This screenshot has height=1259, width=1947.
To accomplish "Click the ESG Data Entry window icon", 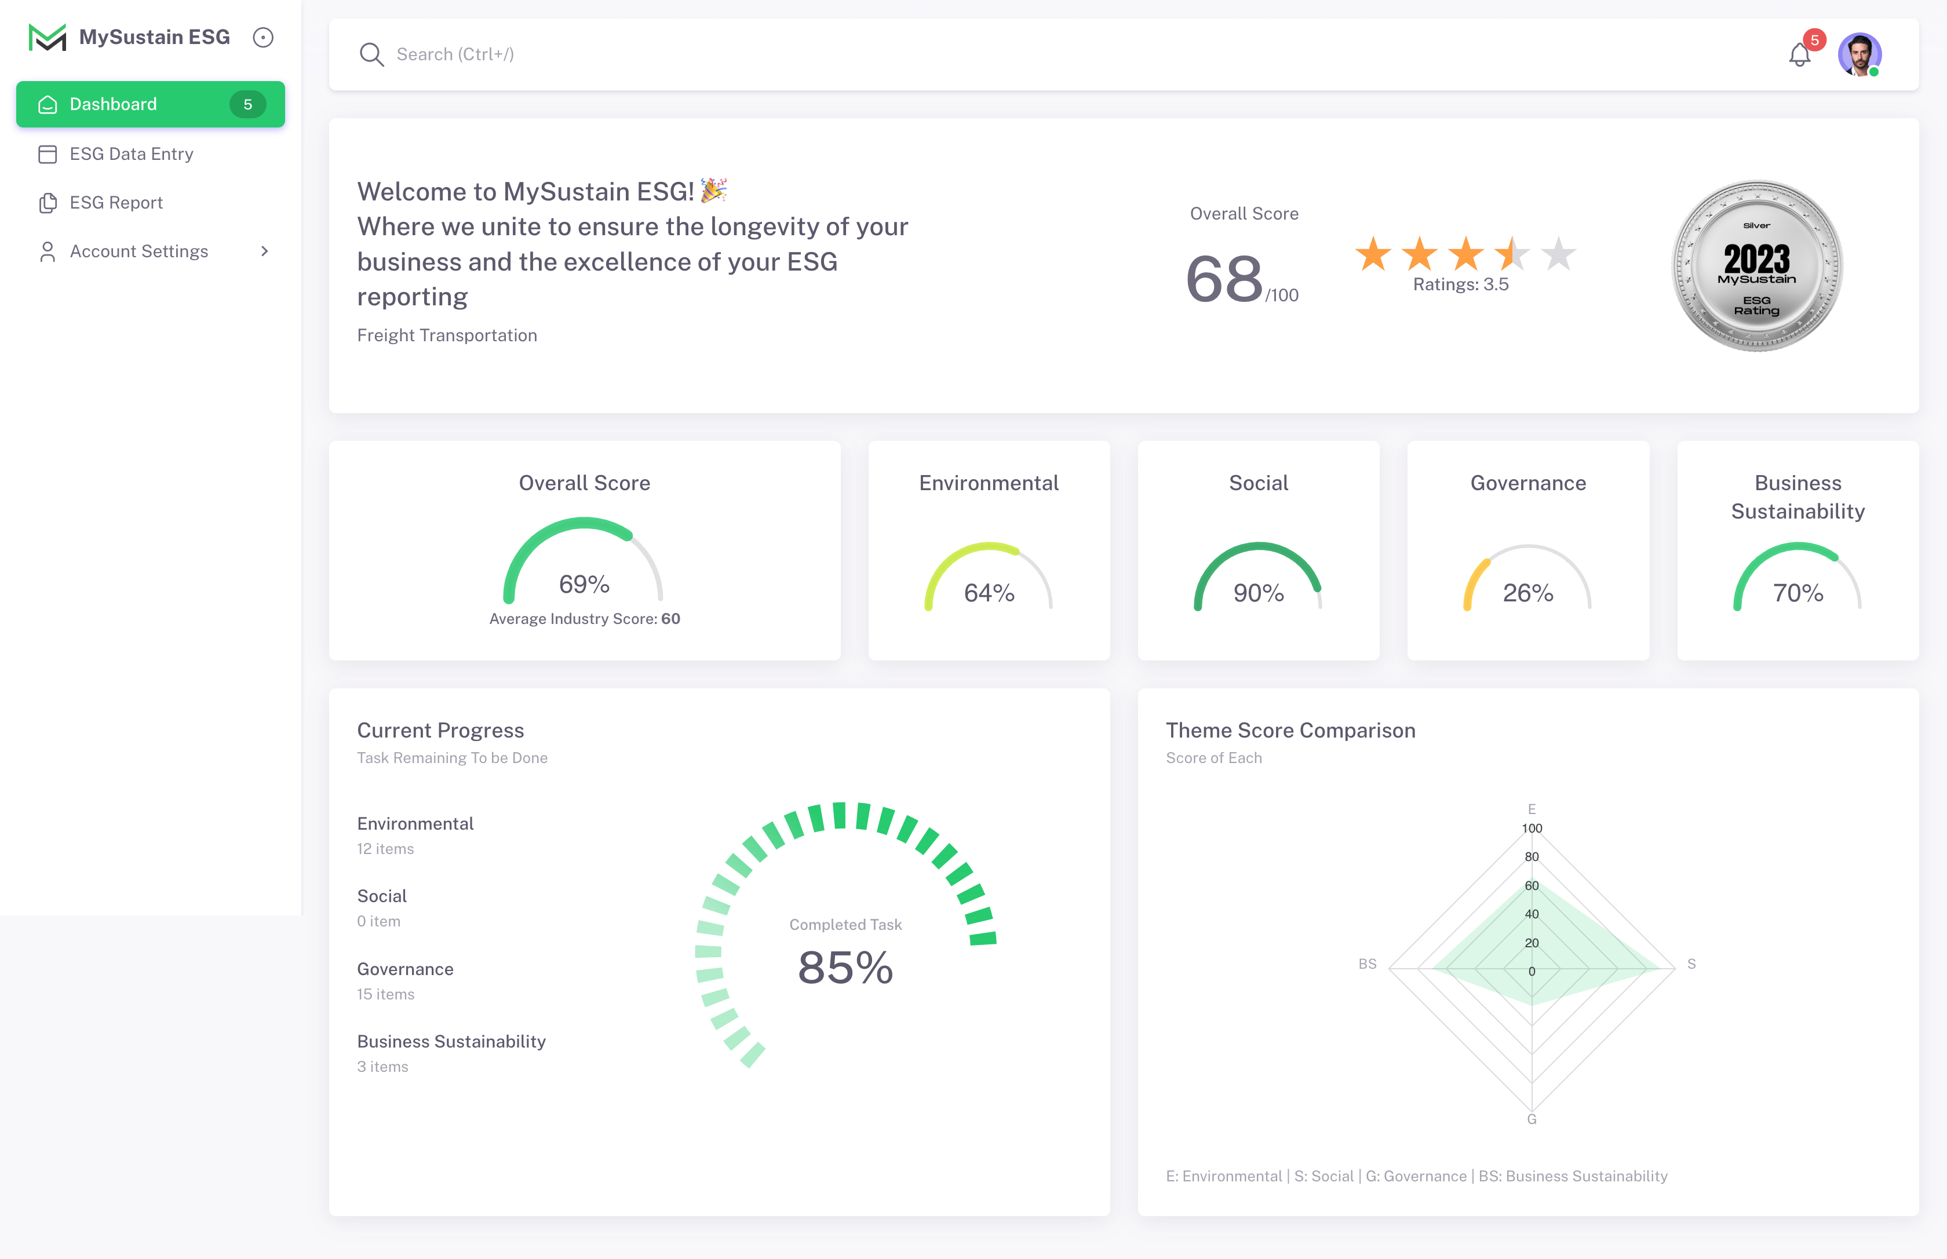I will (x=48, y=154).
